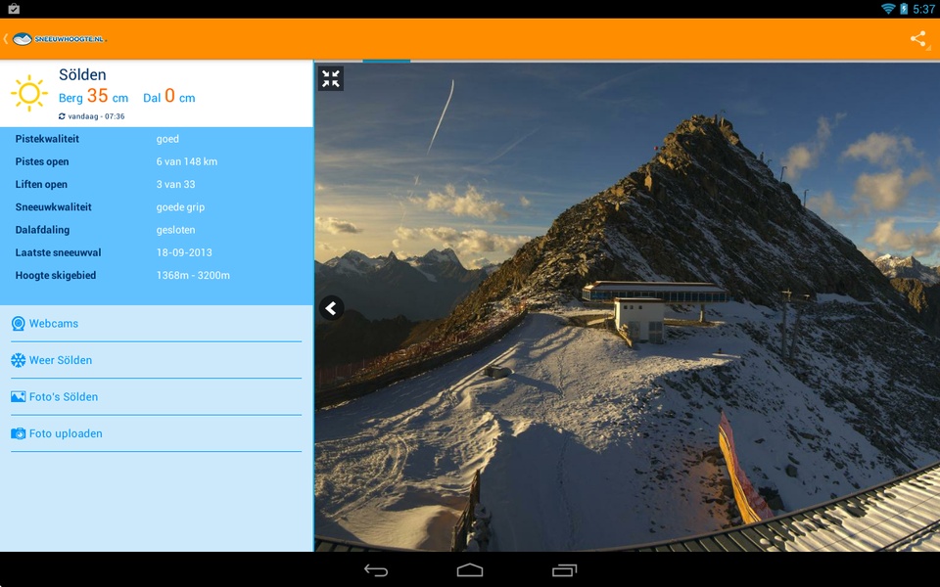Tap the blue image pager indicator
This screenshot has height=587, width=940.
point(387,61)
